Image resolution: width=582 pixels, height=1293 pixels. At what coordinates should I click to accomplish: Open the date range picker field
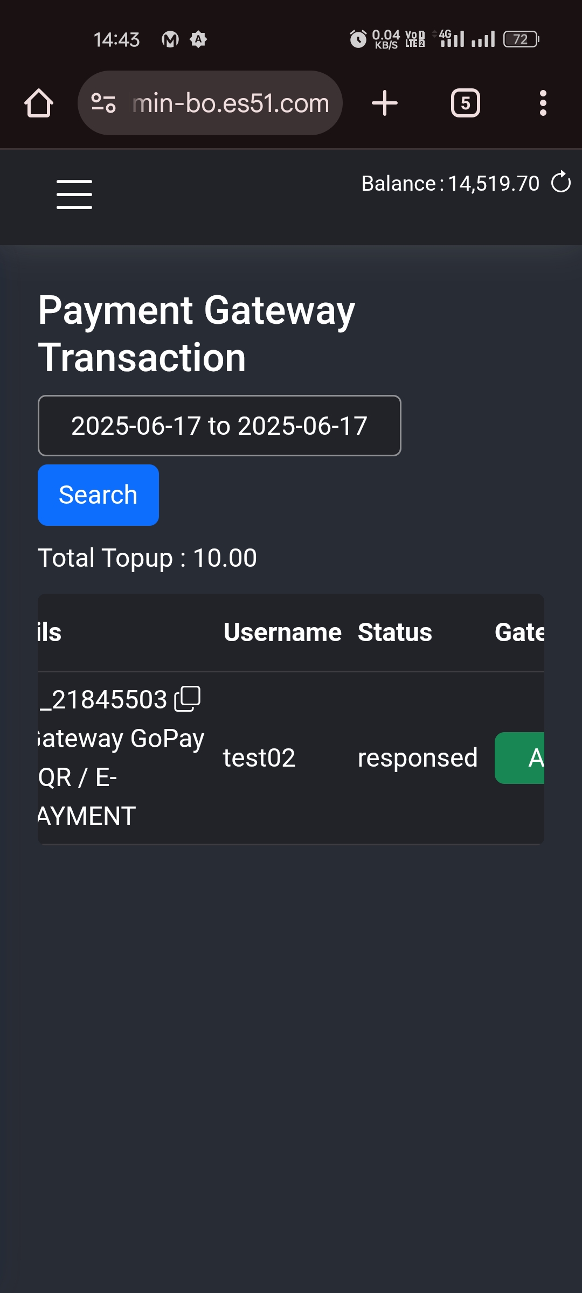click(x=219, y=426)
